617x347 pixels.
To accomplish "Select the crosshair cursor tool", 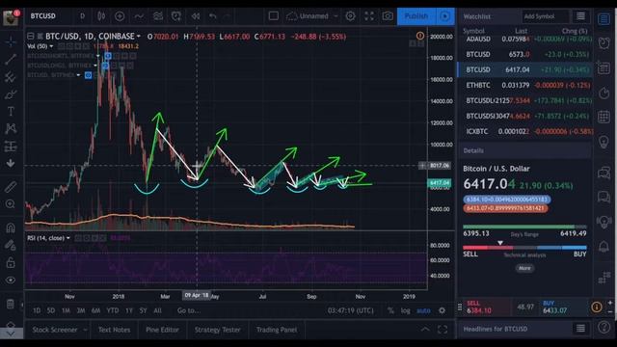I will coord(11,41).
